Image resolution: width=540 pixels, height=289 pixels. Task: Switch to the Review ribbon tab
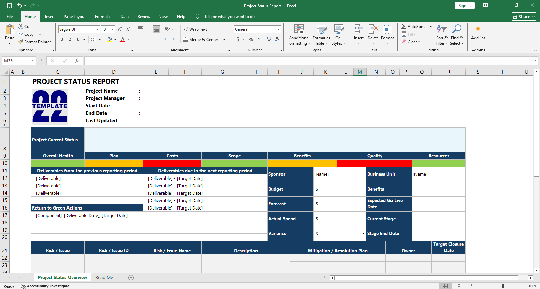[x=144, y=17]
